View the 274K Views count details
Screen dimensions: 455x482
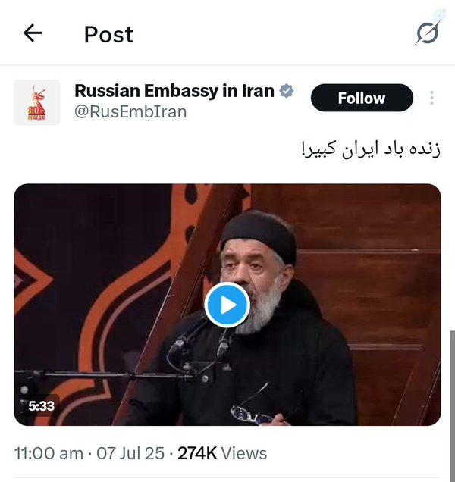coord(222,453)
